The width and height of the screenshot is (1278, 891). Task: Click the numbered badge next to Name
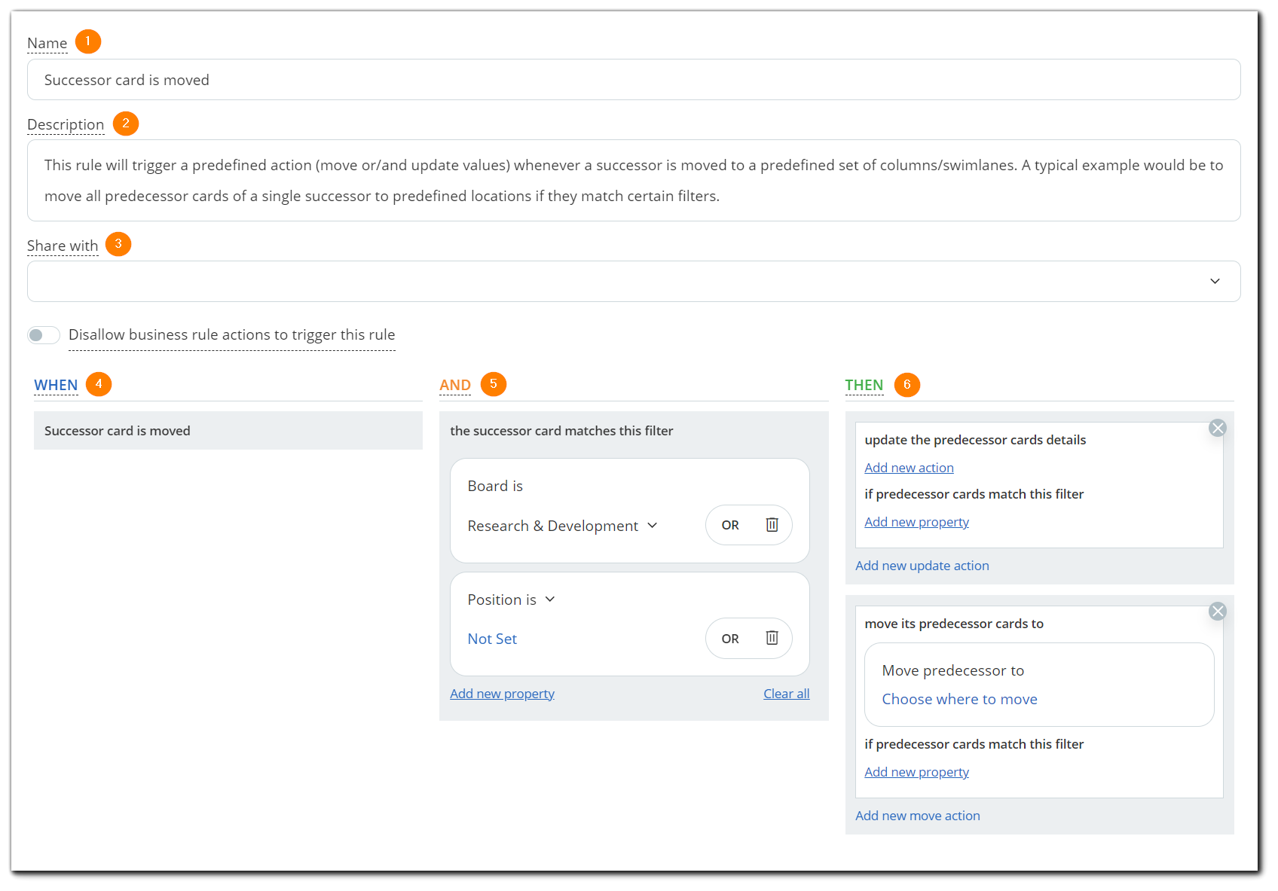(87, 41)
